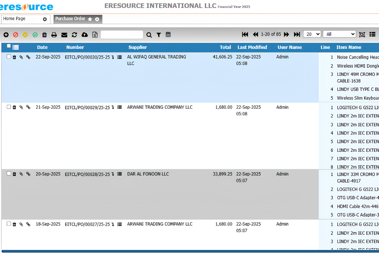Viewport: 379px width, 253px height.
Task: Export list with the Excel file icon
Action: [x=95, y=35]
